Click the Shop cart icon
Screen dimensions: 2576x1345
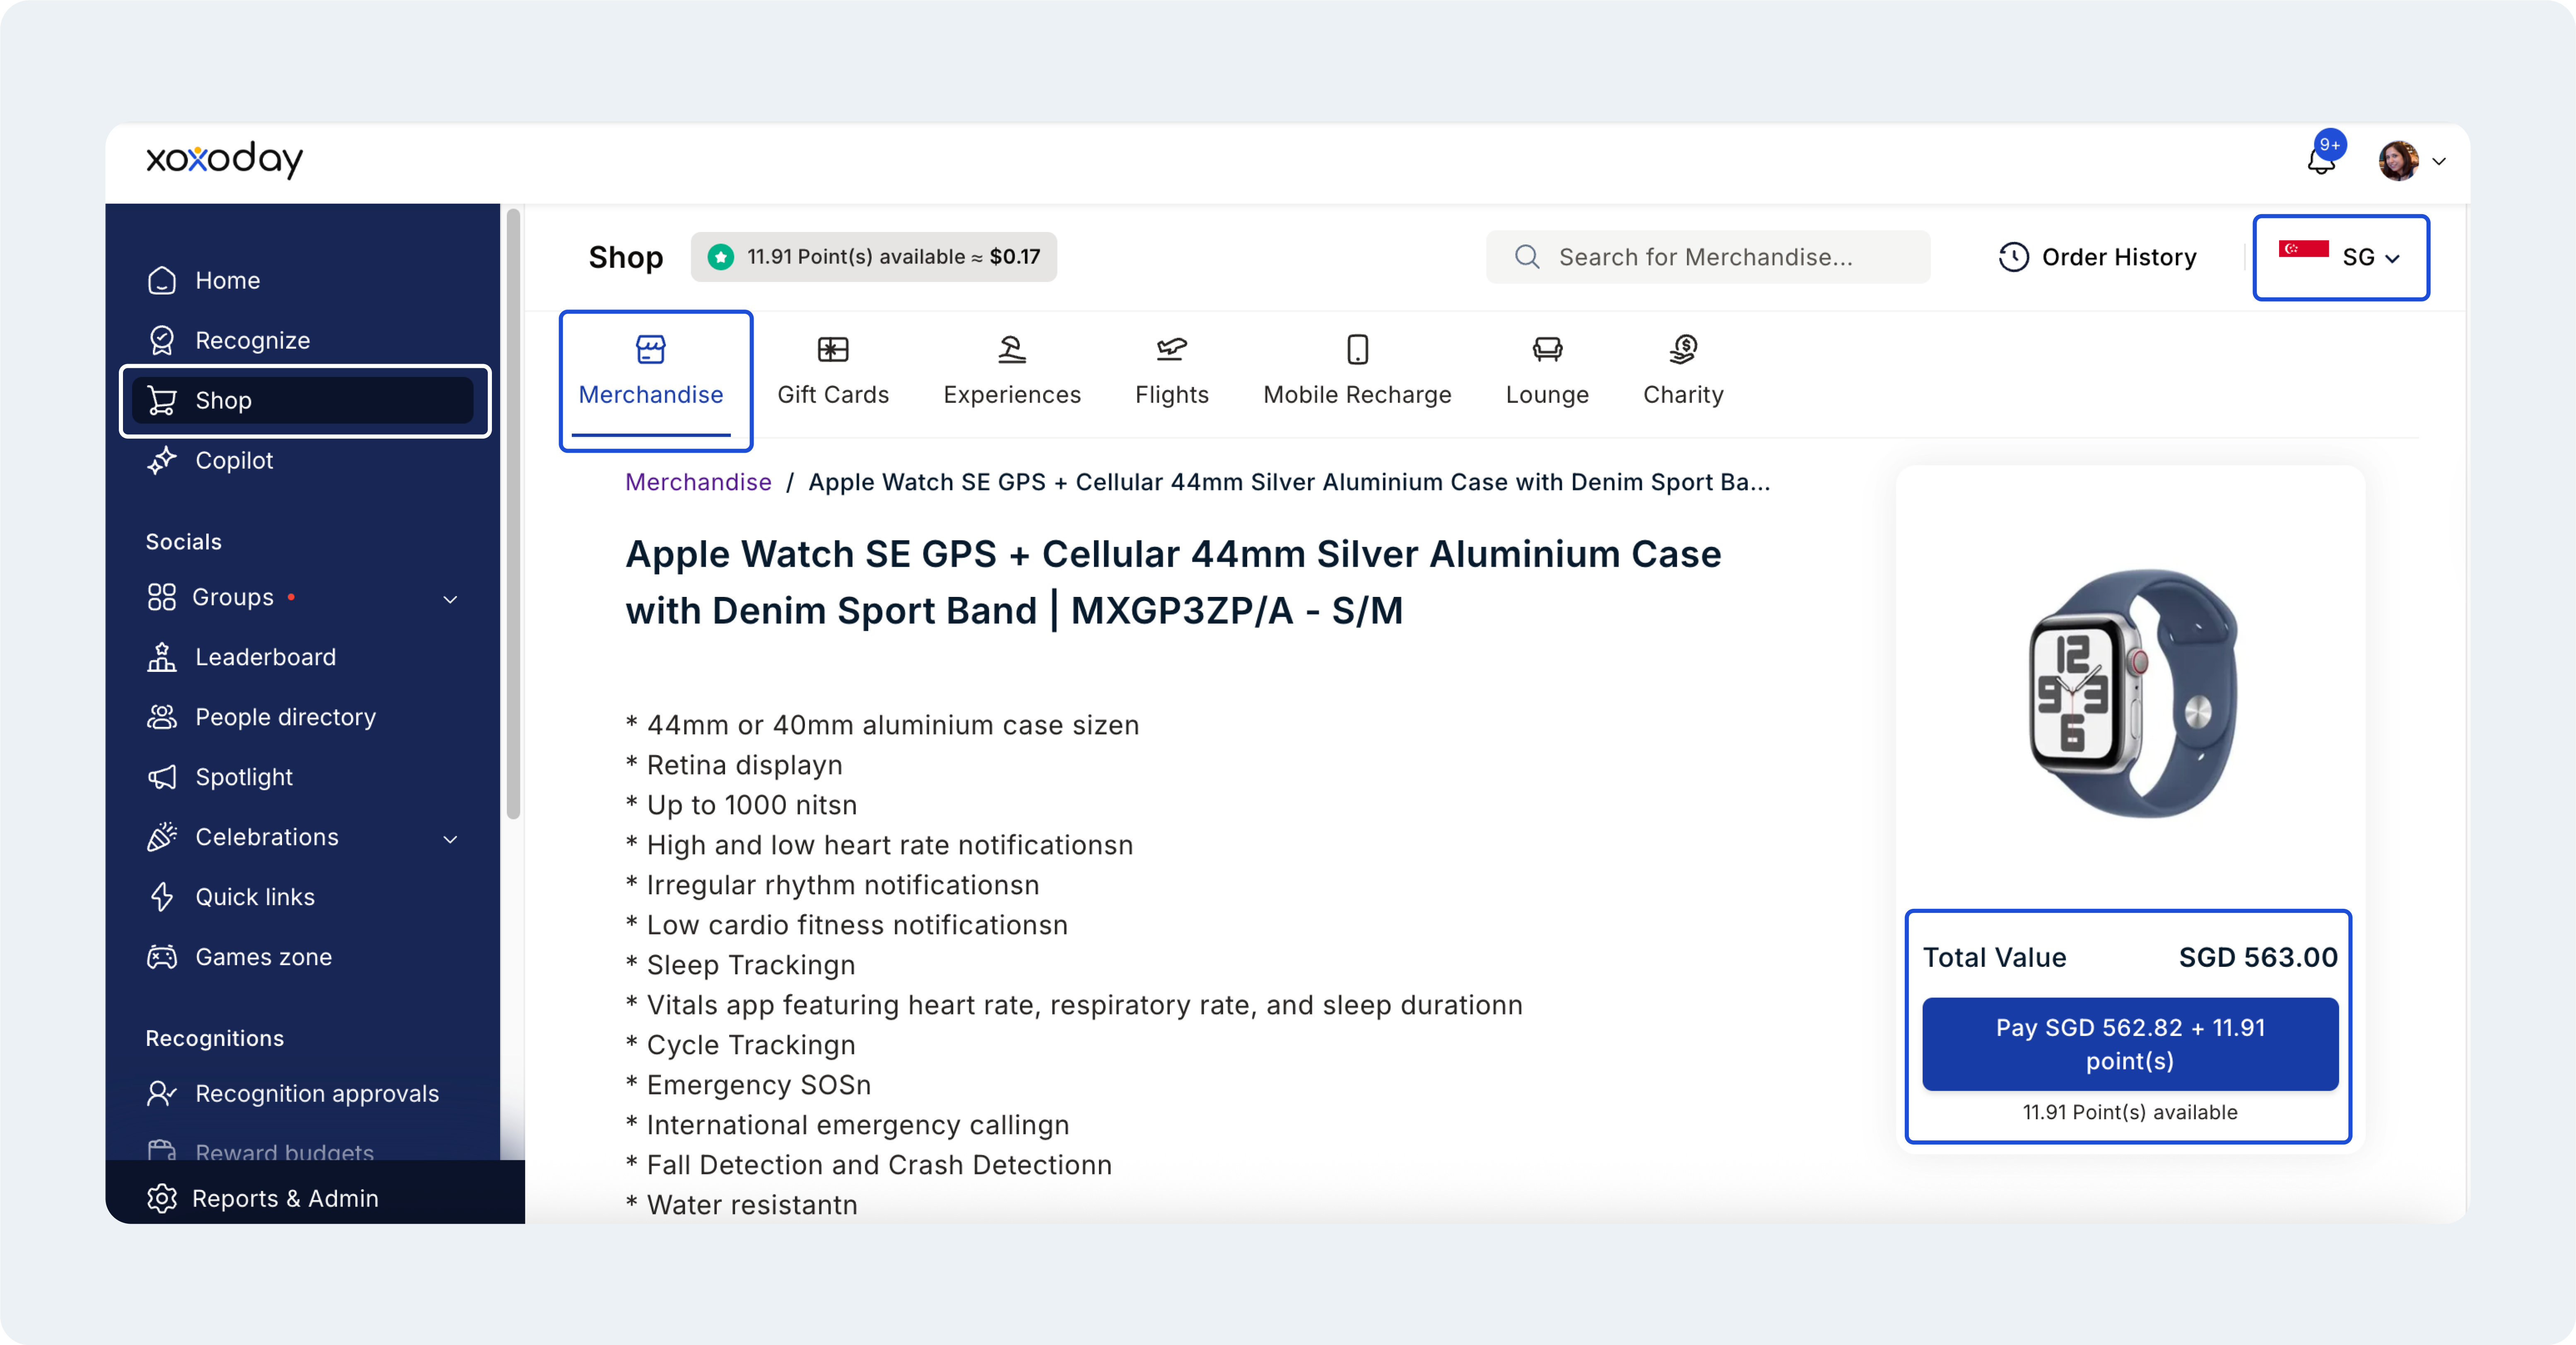tap(162, 401)
